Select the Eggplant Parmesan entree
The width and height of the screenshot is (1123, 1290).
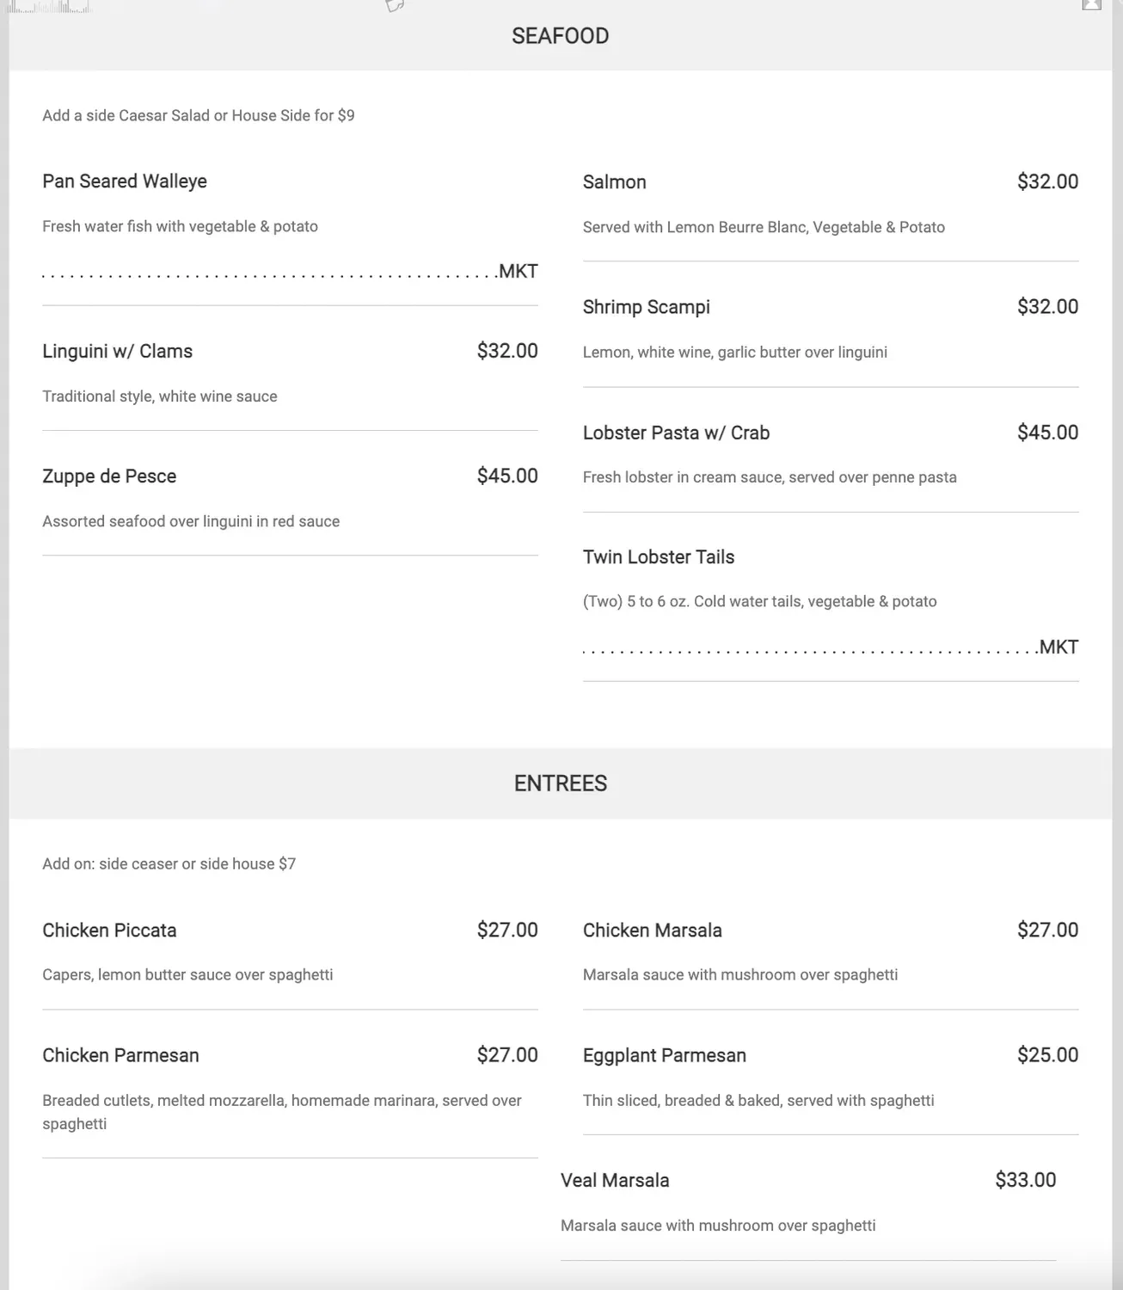(x=664, y=1055)
